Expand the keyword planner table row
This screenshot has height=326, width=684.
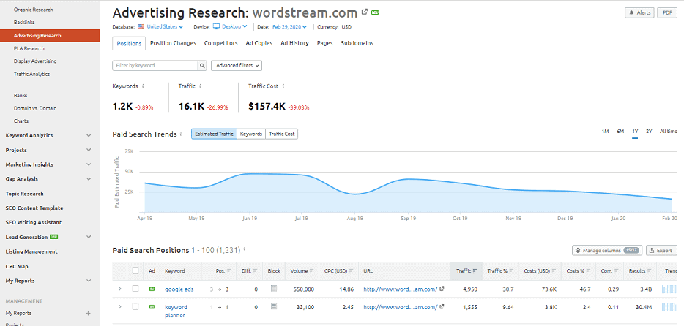(x=120, y=307)
